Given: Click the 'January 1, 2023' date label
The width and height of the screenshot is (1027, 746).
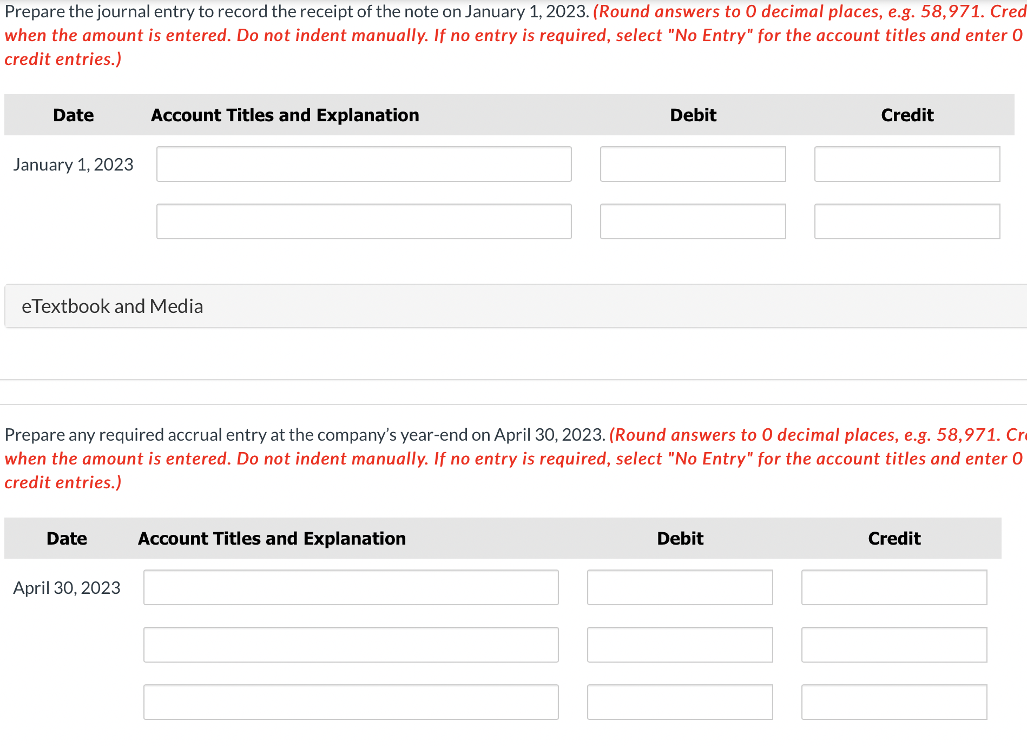Looking at the screenshot, I should (73, 165).
